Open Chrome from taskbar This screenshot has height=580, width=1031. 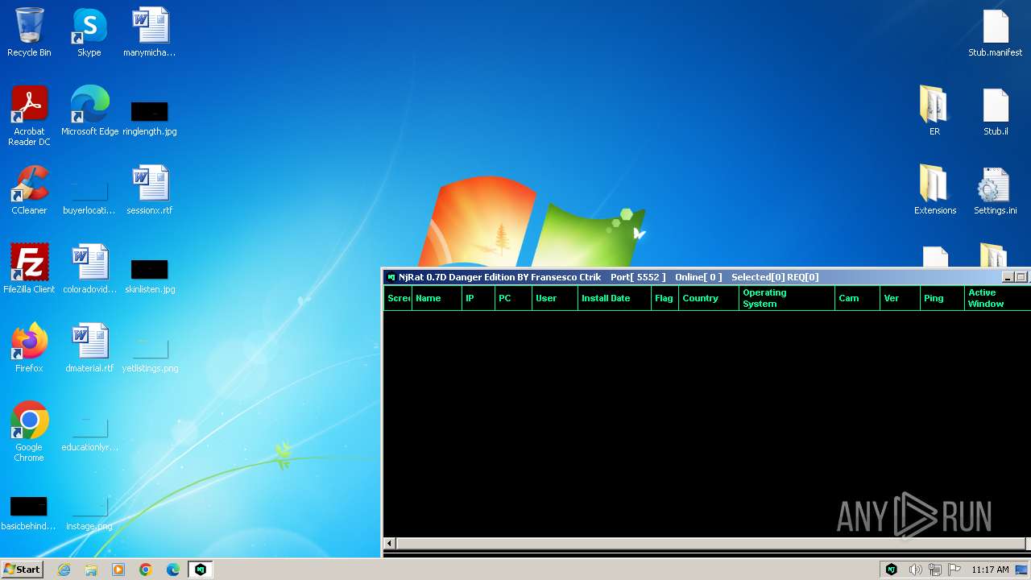(146, 570)
